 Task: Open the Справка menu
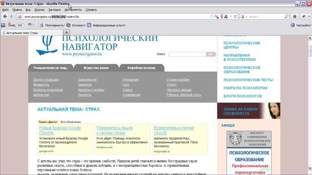coord(91,10)
